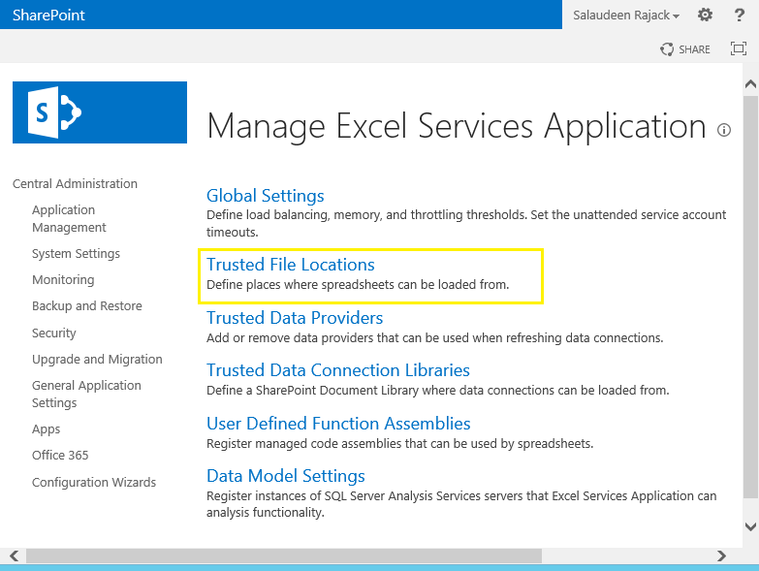Open Trusted Data Connection Libraries link
The height and width of the screenshot is (571, 759).
click(338, 370)
